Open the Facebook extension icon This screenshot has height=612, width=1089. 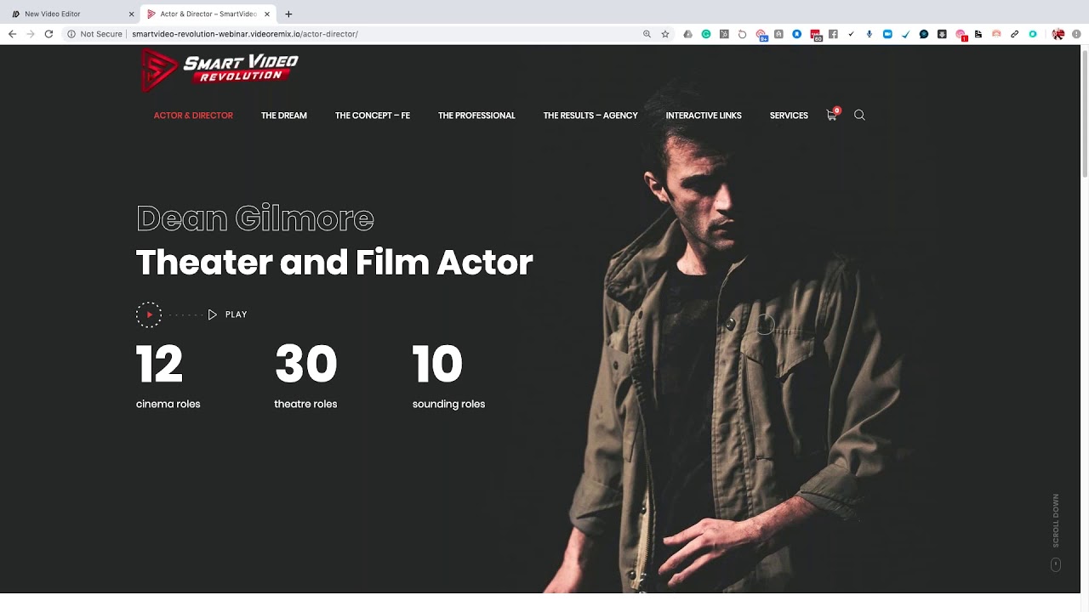[833, 34]
